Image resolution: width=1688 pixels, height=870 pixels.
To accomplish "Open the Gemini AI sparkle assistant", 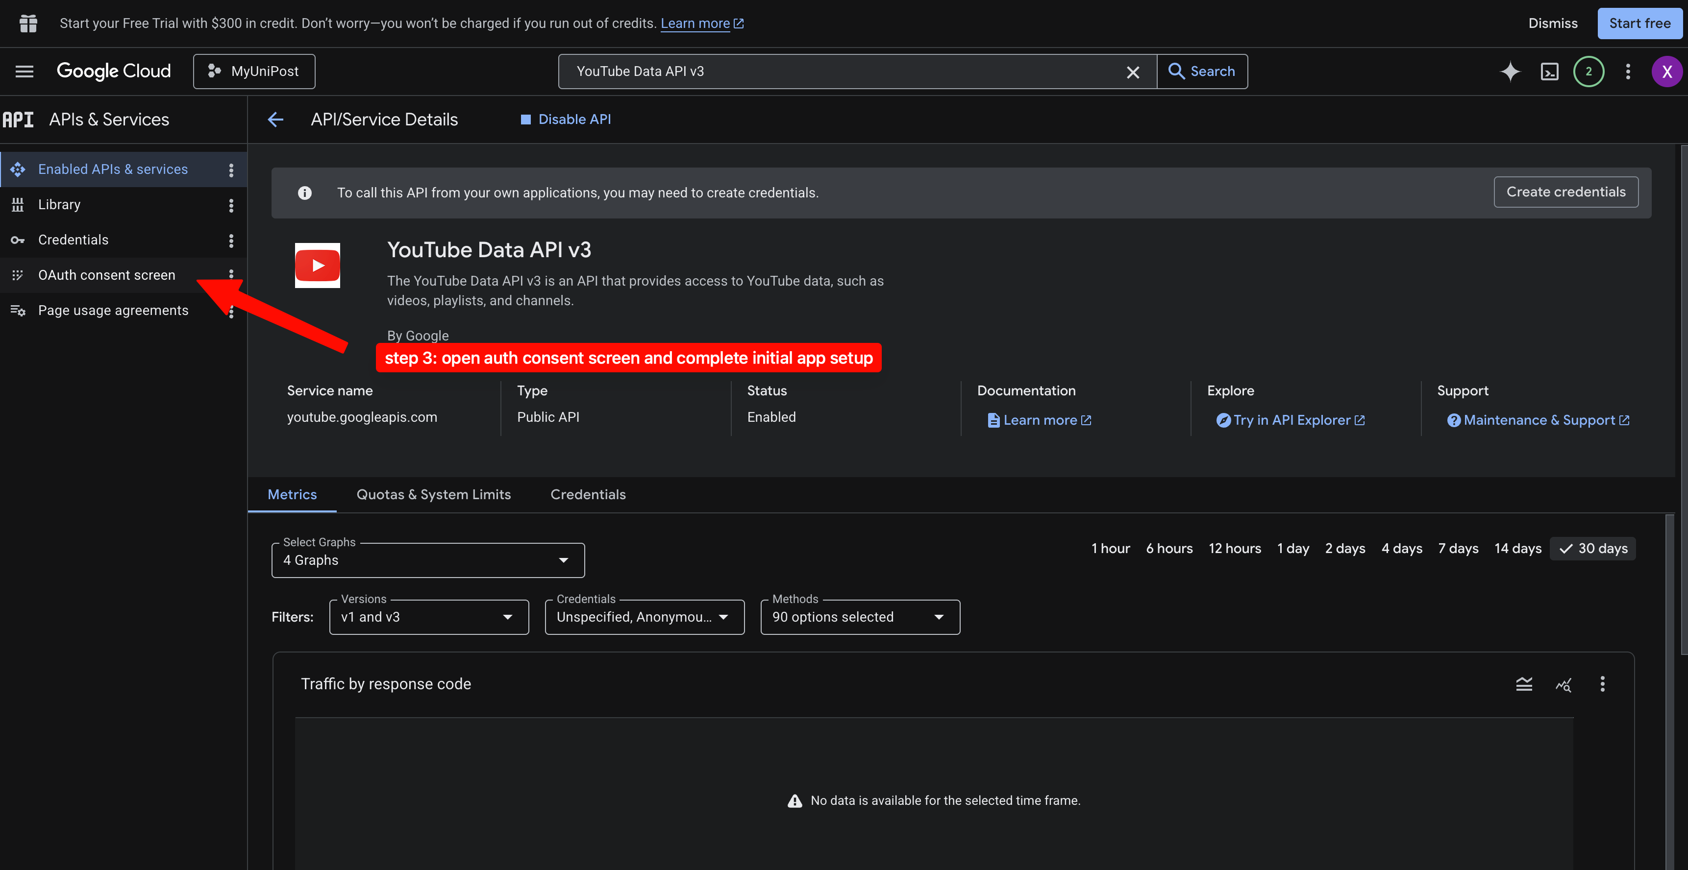I will [x=1510, y=72].
